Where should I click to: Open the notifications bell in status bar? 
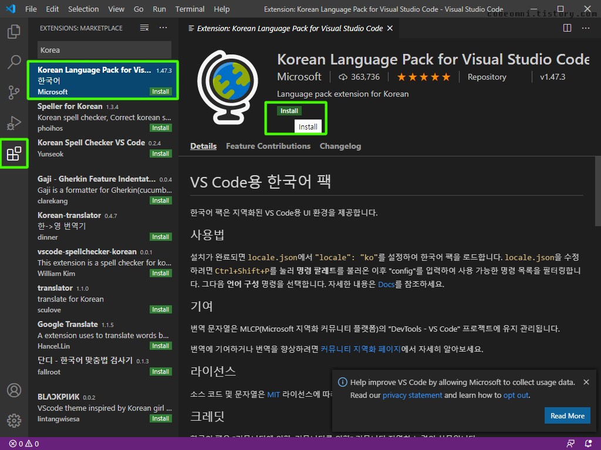point(588,444)
